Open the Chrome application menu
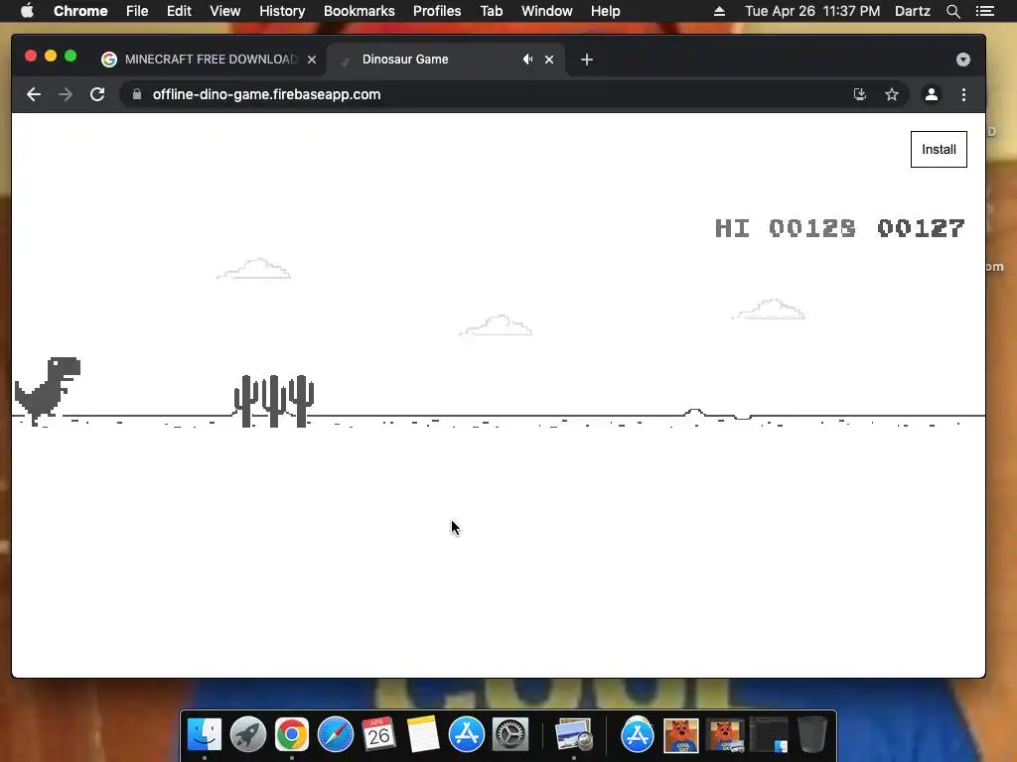 pos(80,11)
